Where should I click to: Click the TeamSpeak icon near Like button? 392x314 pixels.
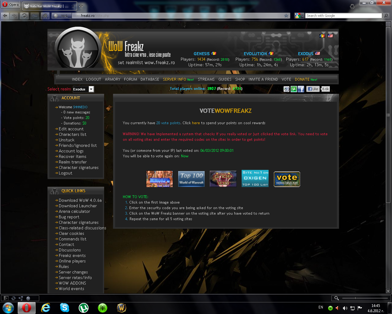[x=286, y=89]
